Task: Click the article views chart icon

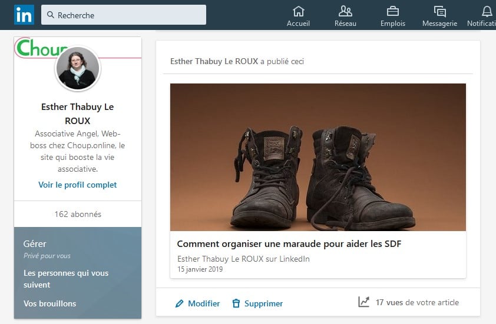Action: 363,302
